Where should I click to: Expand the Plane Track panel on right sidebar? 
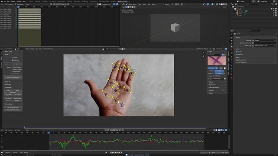click(x=212, y=85)
